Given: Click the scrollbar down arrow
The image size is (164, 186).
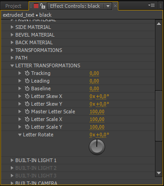Looking at the screenshot, I should 159,173.
